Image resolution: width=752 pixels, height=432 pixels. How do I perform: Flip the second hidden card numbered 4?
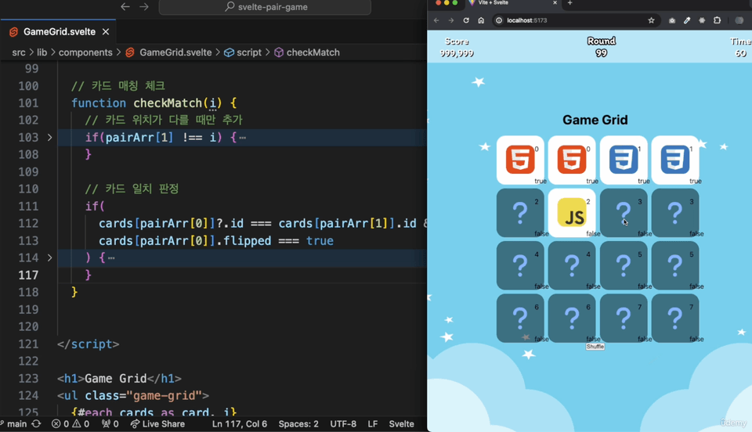point(572,265)
